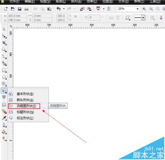Click the ruler origin corner icon

(11, 26)
